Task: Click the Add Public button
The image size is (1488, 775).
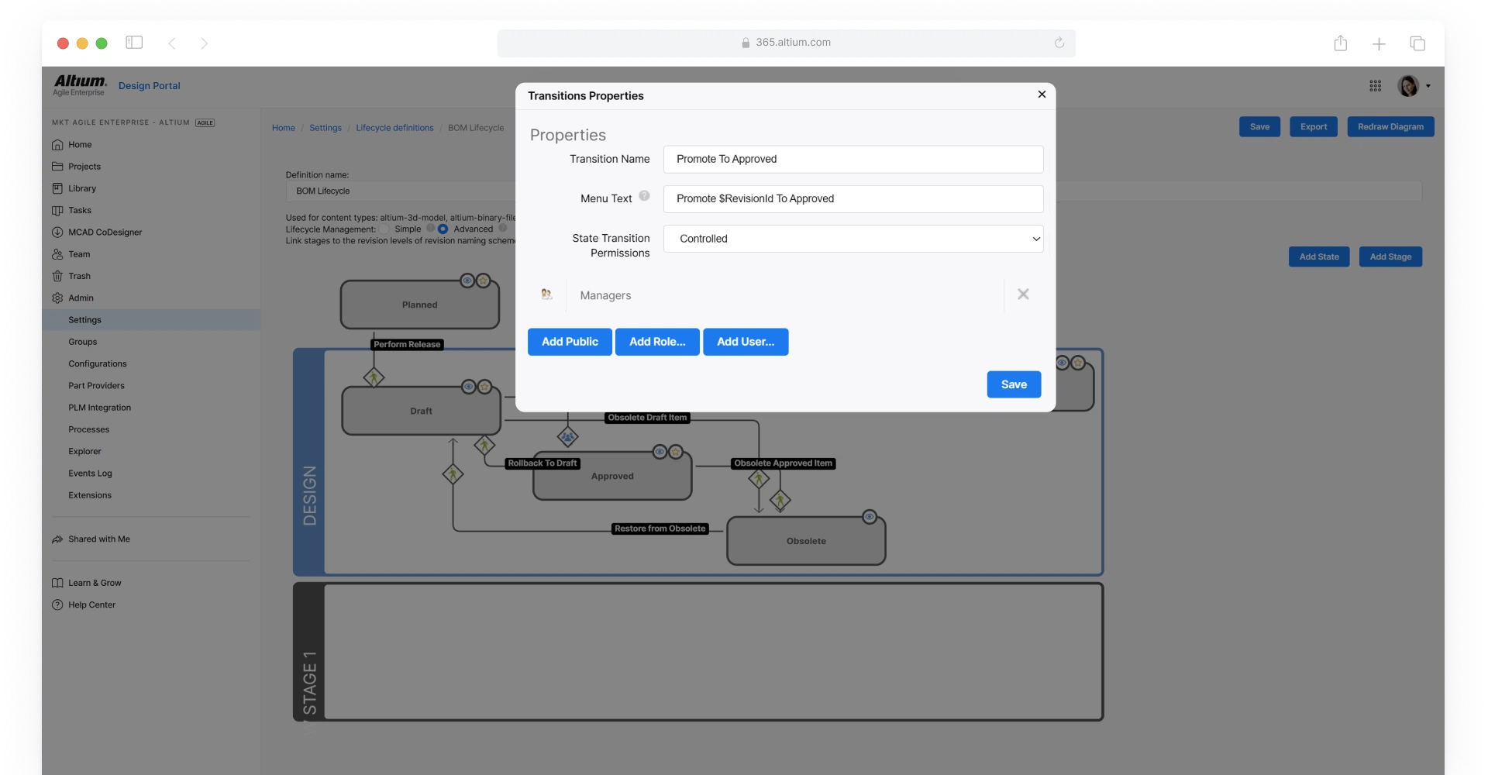Action: (x=570, y=342)
